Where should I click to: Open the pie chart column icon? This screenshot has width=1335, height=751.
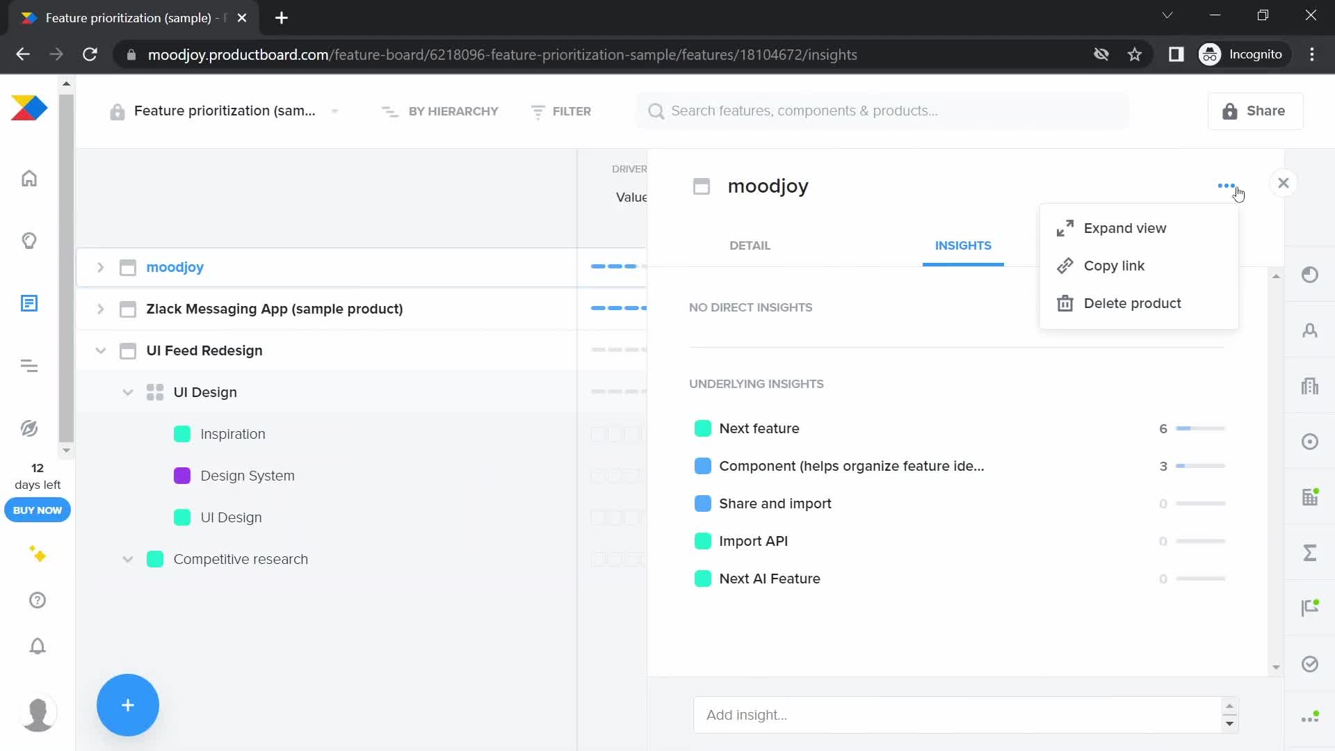(1310, 275)
